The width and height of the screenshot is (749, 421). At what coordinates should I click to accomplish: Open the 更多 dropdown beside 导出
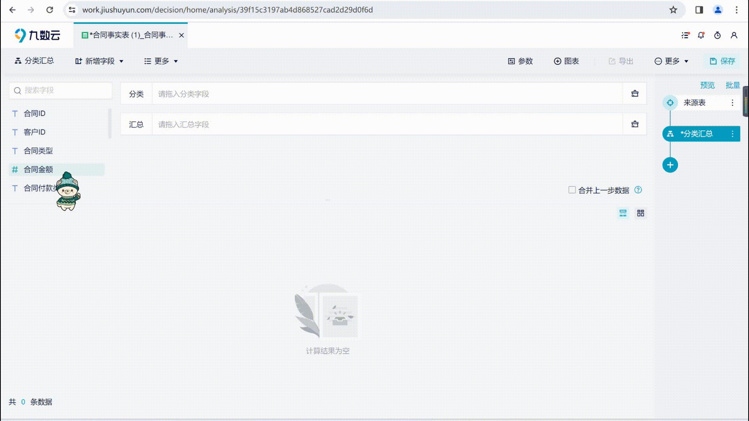click(x=671, y=61)
